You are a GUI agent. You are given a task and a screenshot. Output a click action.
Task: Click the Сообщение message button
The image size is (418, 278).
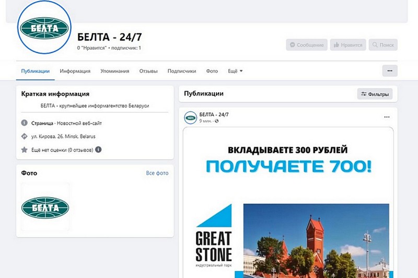(x=307, y=45)
